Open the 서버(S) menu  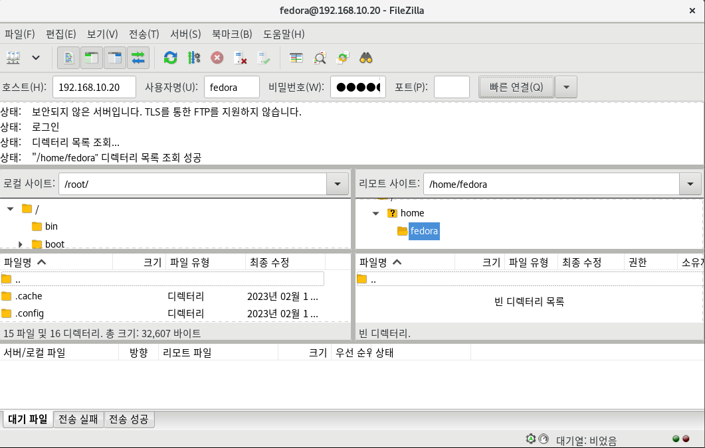(x=185, y=34)
